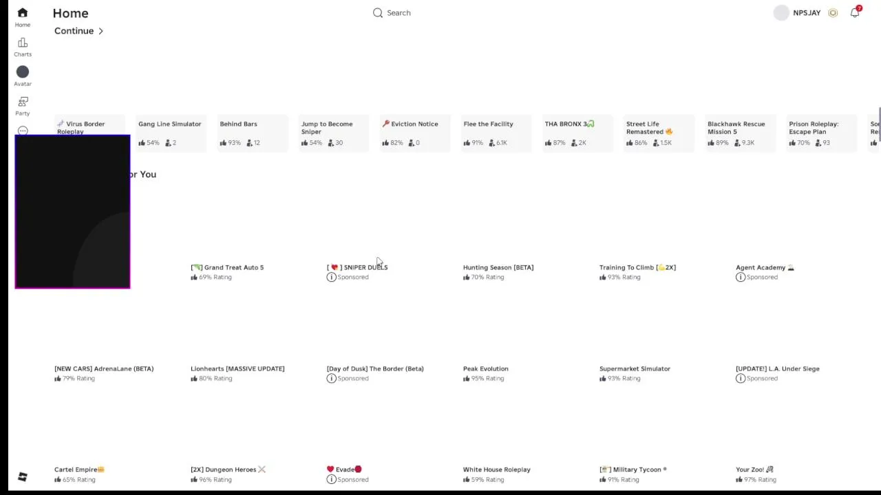881x495 pixels.
Task: Click the sponsored info icon under The Border
Action: pos(331,378)
